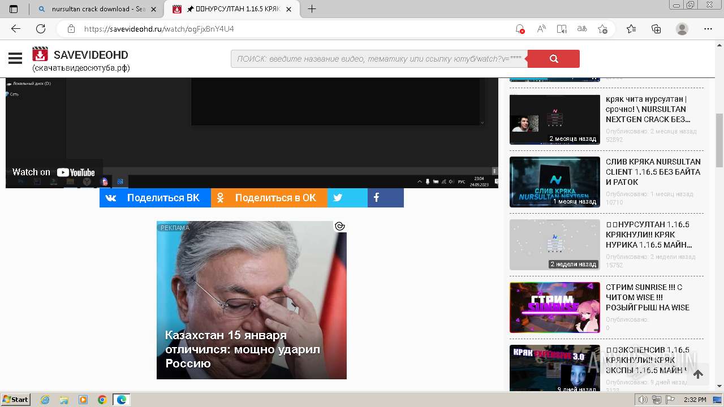Open 'СЛИВ КРЯКА NURSULTAN CLIENT' thumbnail
The width and height of the screenshot is (724, 407).
555,182
